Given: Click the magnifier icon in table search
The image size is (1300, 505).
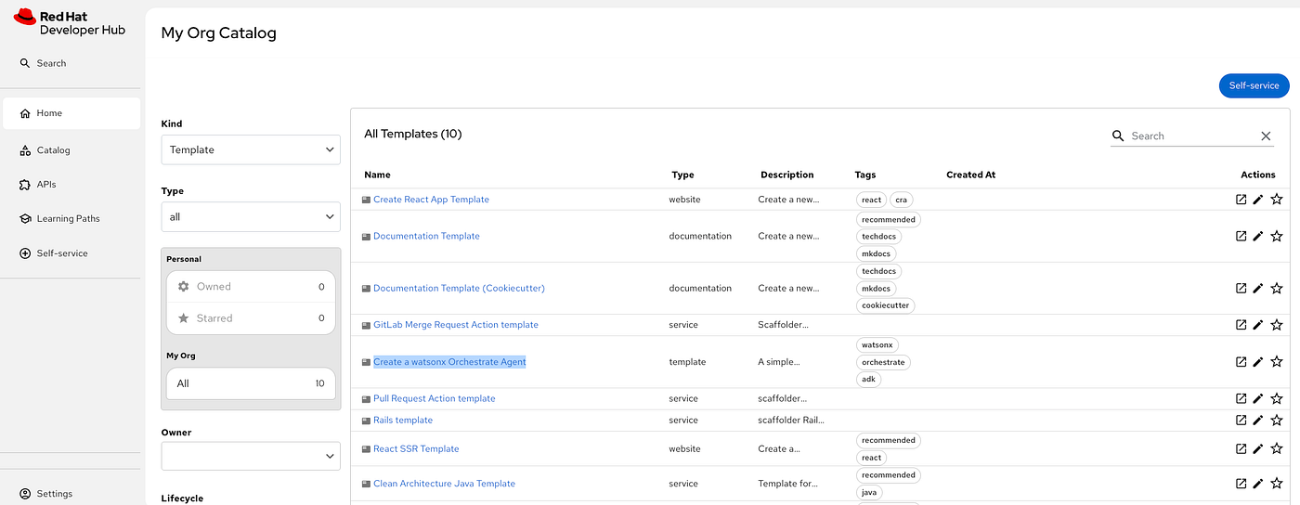Looking at the screenshot, I should 1118,136.
